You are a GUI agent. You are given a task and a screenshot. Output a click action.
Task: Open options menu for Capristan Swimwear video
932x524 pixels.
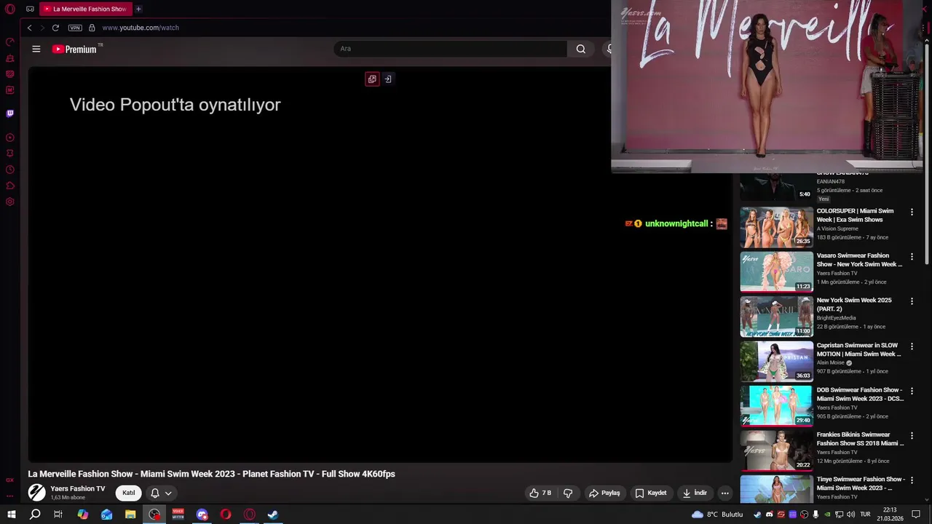click(912, 346)
